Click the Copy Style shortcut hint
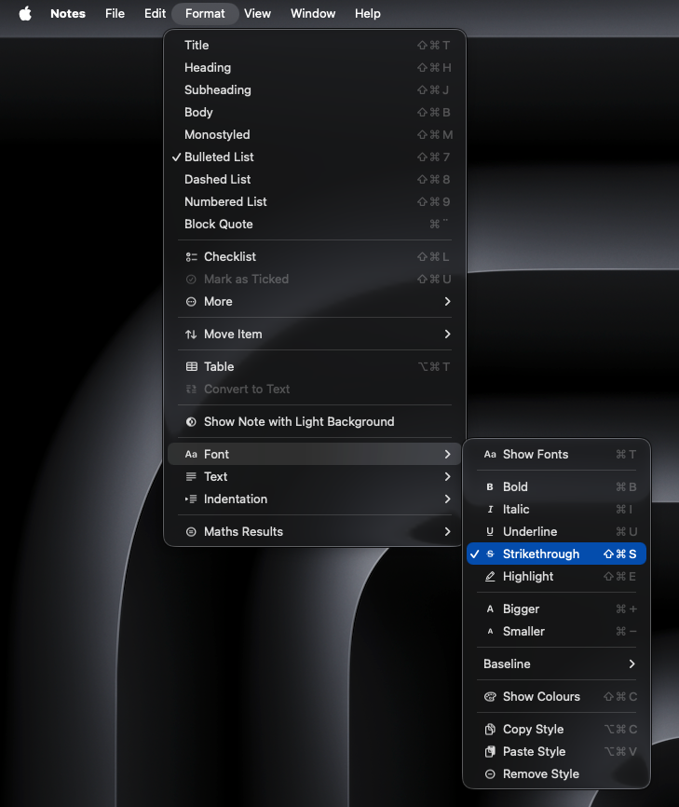Viewport: 679px width, 807px height. point(620,730)
